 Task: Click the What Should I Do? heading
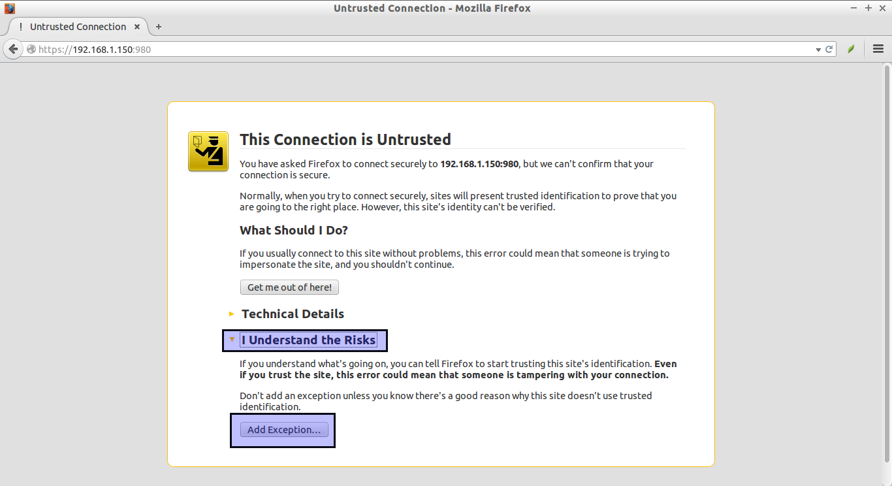coord(294,231)
